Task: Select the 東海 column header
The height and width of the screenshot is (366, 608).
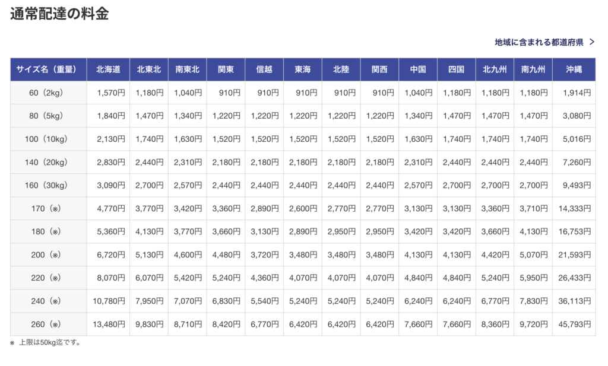Action: click(x=302, y=69)
